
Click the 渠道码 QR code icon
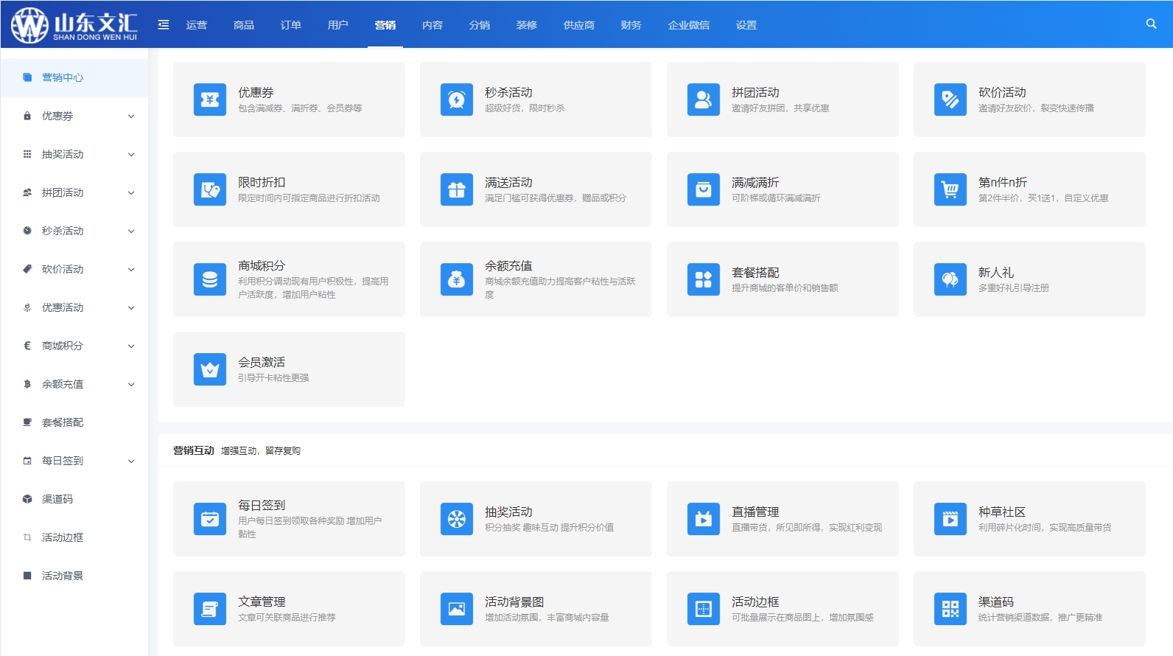coord(950,609)
